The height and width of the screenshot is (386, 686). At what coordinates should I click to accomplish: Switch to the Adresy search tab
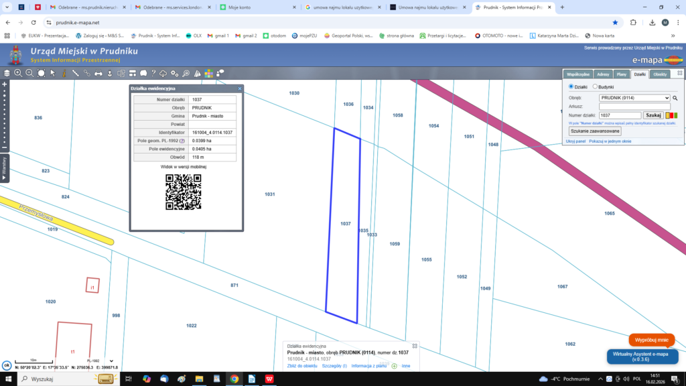pyautogui.click(x=603, y=74)
